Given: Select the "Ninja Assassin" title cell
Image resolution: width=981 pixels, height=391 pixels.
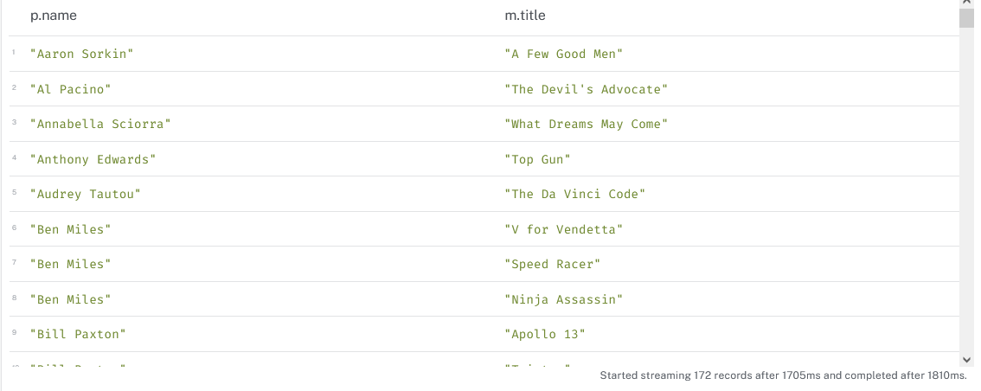Looking at the screenshot, I should point(564,299).
